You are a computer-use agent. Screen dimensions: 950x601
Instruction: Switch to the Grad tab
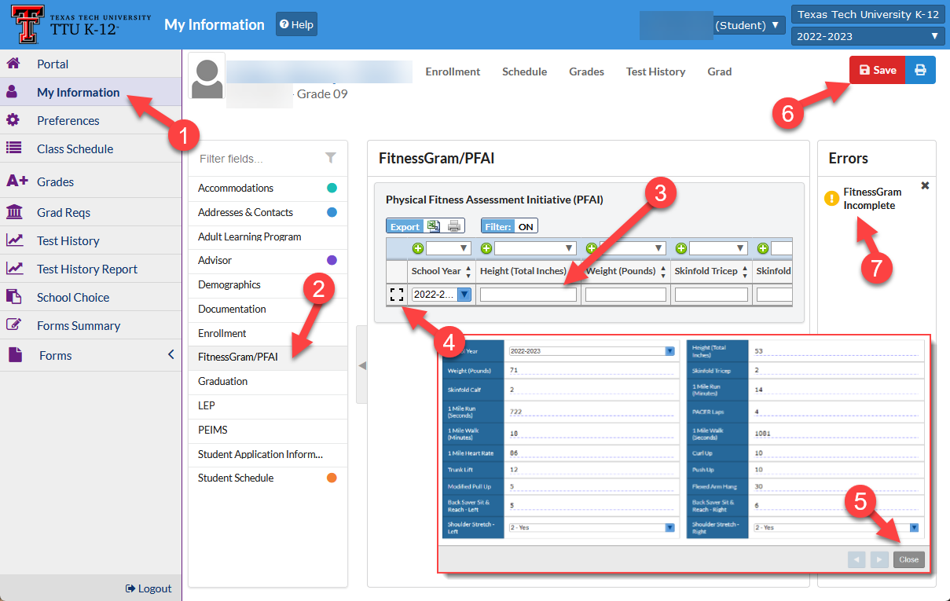(x=719, y=71)
